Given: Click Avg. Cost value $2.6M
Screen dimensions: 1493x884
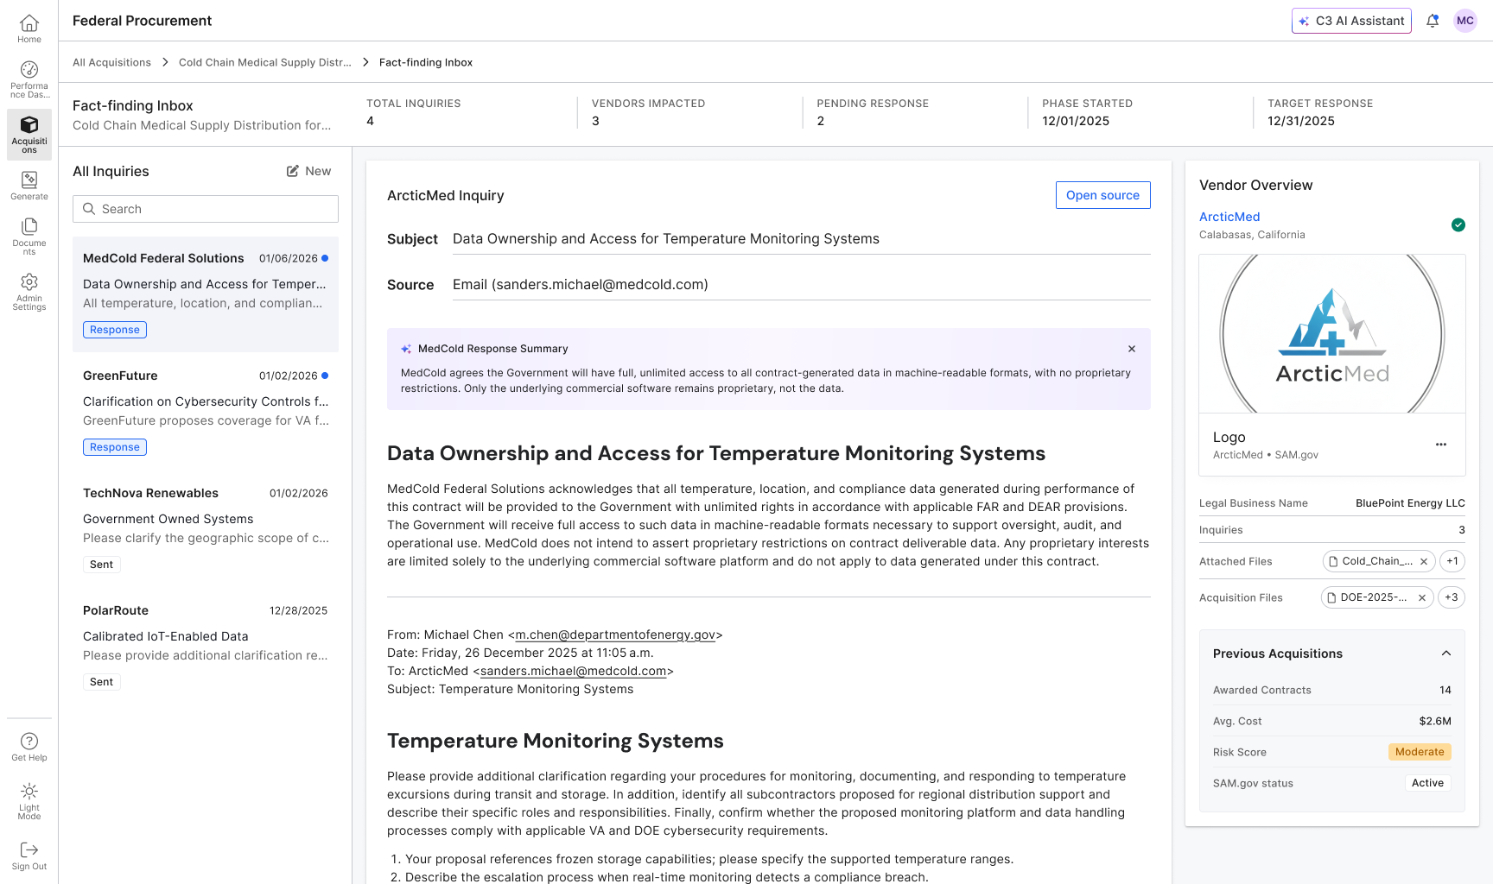Looking at the screenshot, I should tap(1435, 721).
